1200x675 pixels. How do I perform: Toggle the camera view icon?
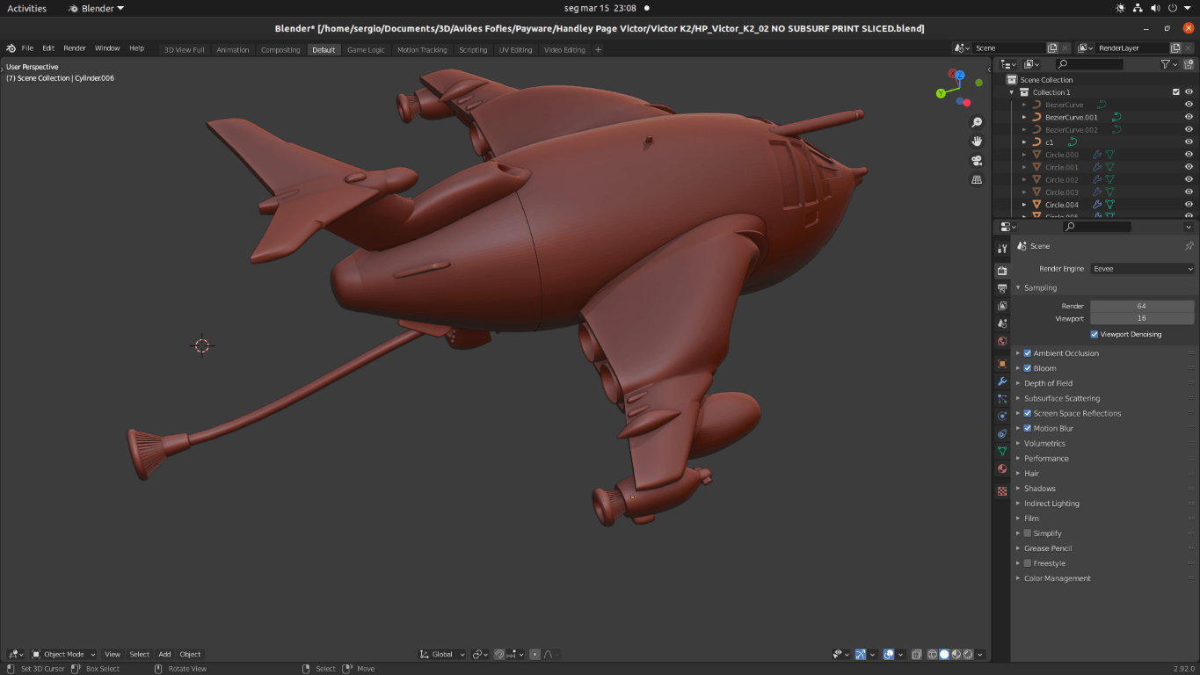(x=976, y=161)
